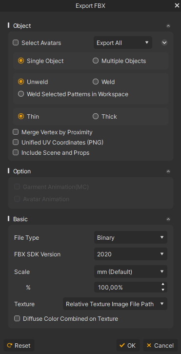Open the FBX SDK Version dropdown
Screen dimensions: 181x354
point(131,254)
